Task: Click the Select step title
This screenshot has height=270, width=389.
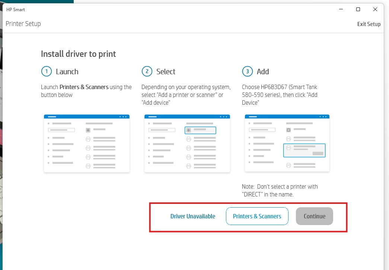Action: click(166, 72)
